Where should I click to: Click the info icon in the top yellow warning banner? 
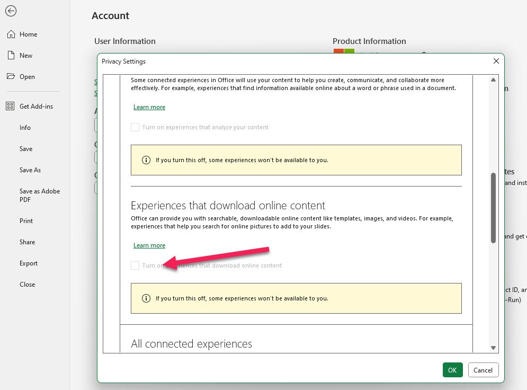pyautogui.click(x=146, y=159)
